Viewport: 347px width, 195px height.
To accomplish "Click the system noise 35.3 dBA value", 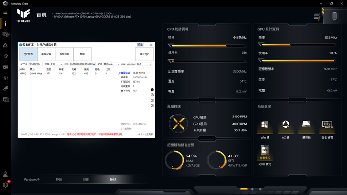I will tap(240, 130).
